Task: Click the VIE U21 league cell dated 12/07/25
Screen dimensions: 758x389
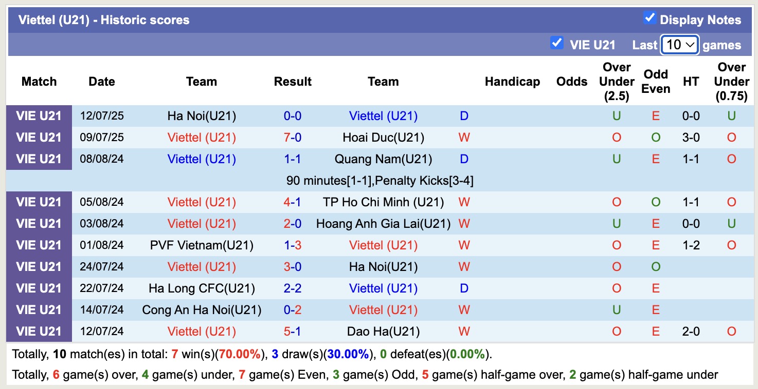Action: [39, 116]
